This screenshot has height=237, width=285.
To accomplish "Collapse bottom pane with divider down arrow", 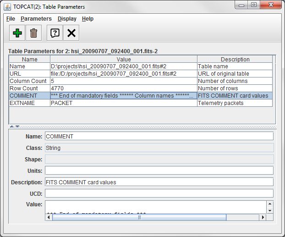I will pos(17,127).
